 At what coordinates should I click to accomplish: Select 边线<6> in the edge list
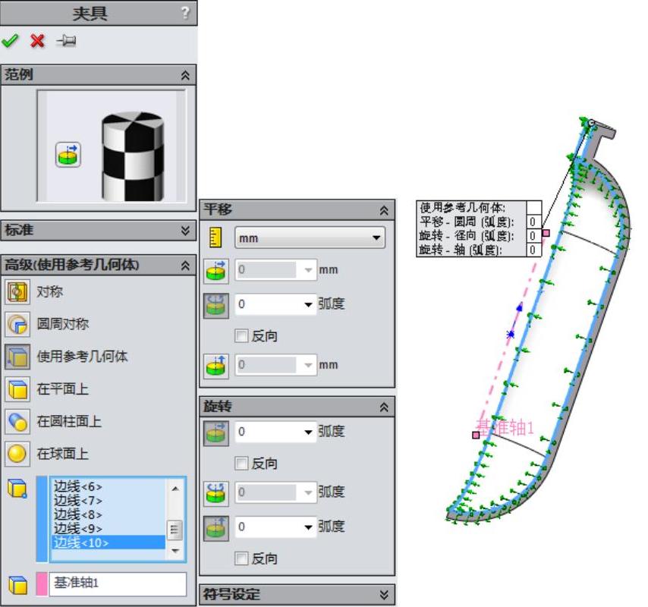(x=77, y=487)
